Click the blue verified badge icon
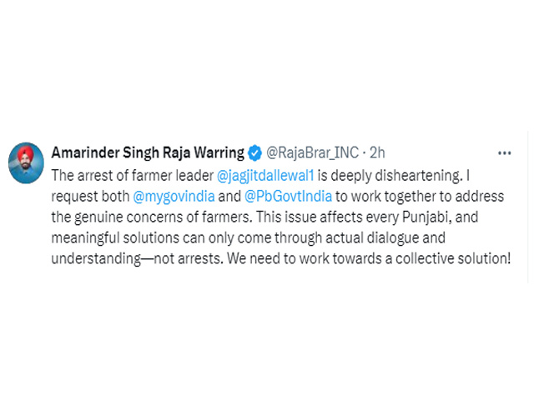The width and height of the screenshot is (534, 400). (x=254, y=152)
